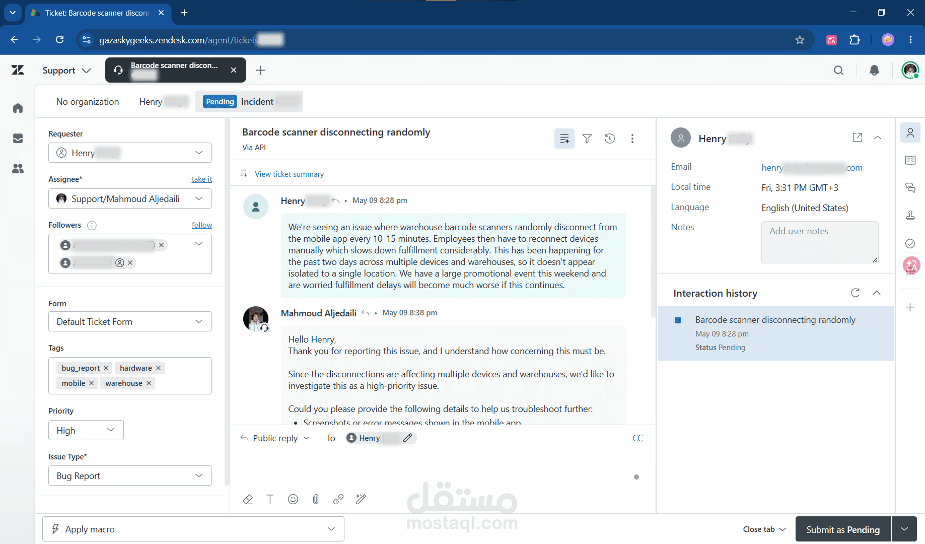
Task: Open the AI writing tools wand icon
Action: (x=361, y=499)
